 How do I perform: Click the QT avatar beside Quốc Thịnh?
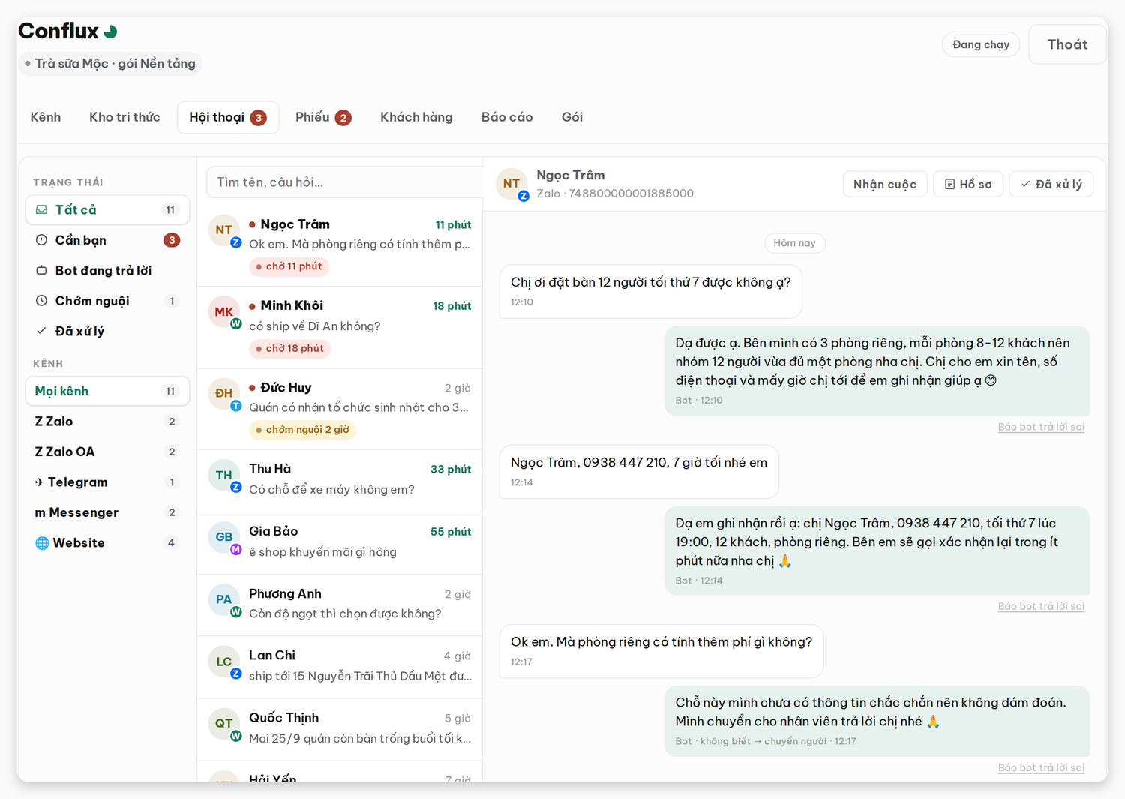223,724
